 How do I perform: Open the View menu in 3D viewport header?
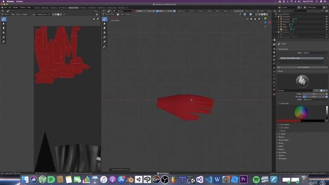tap(122, 14)
